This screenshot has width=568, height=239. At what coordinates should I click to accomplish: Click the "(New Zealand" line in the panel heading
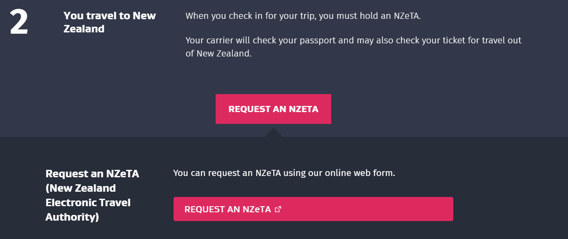click(x=81, y=188)
